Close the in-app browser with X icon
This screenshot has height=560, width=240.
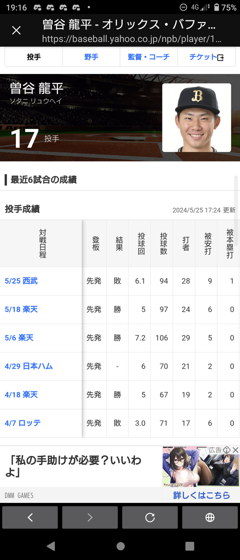coord(16,30)
